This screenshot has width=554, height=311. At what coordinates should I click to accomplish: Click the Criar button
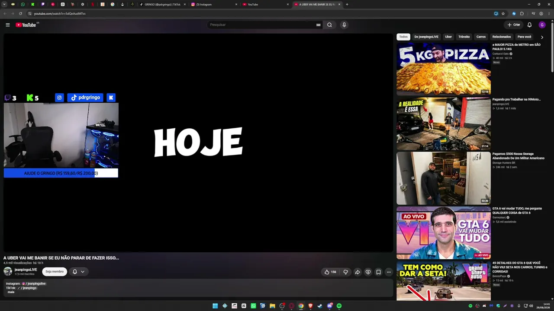(x=514, y=25)
